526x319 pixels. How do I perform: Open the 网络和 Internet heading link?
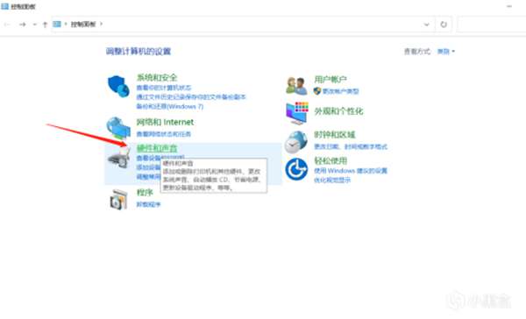pos(165,122)
